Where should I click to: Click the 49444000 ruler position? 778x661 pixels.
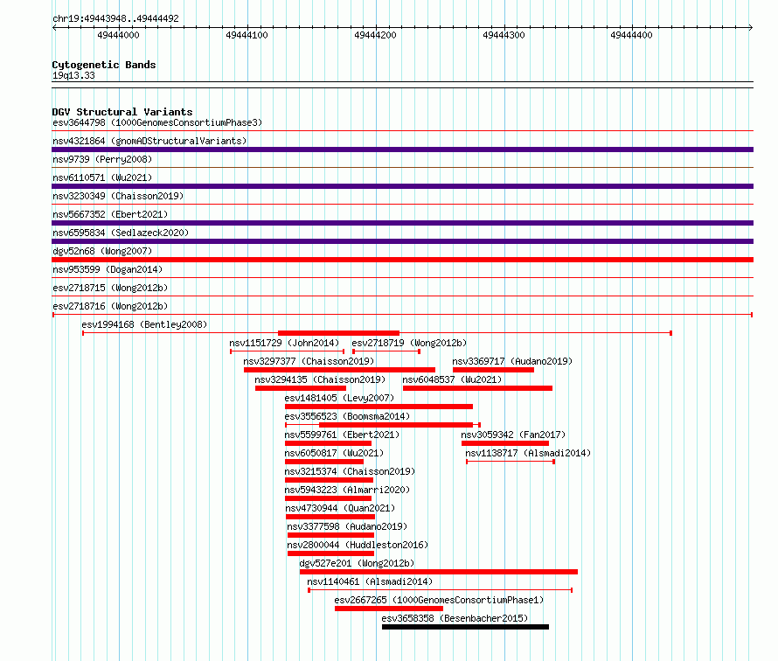click(119, 35)
